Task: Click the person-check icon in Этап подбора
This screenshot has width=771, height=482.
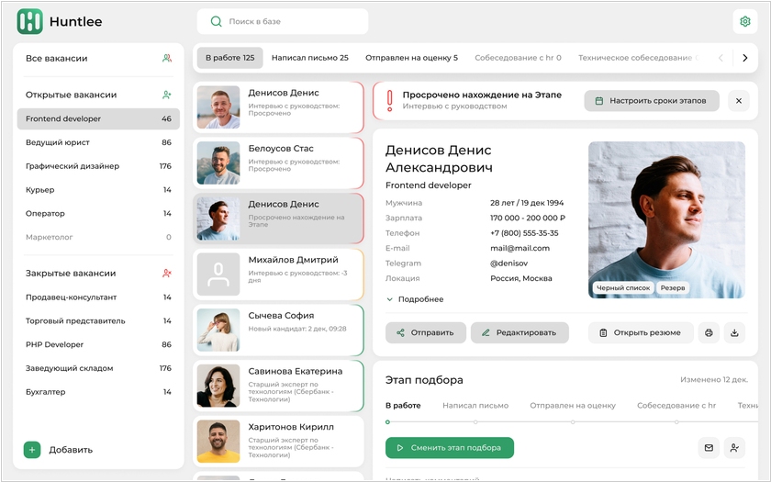Action: [x=734, y=448]
